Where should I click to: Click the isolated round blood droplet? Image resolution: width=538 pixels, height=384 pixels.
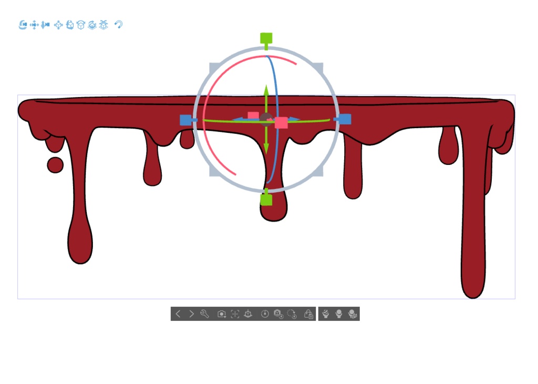pyautogui.click(x=55, y=165)
